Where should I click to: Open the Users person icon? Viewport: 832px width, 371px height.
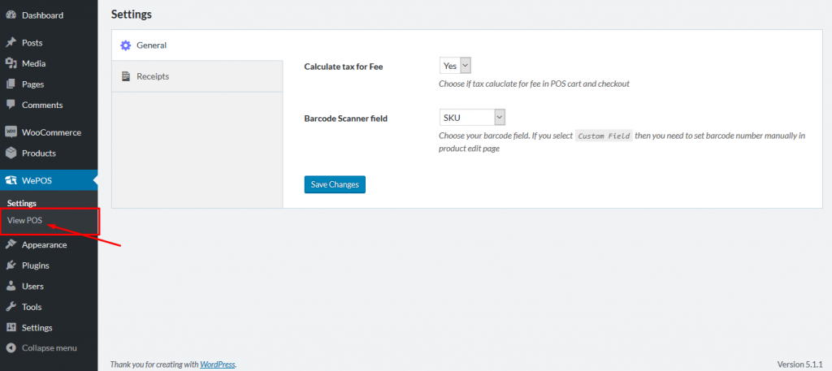(11, 287)
